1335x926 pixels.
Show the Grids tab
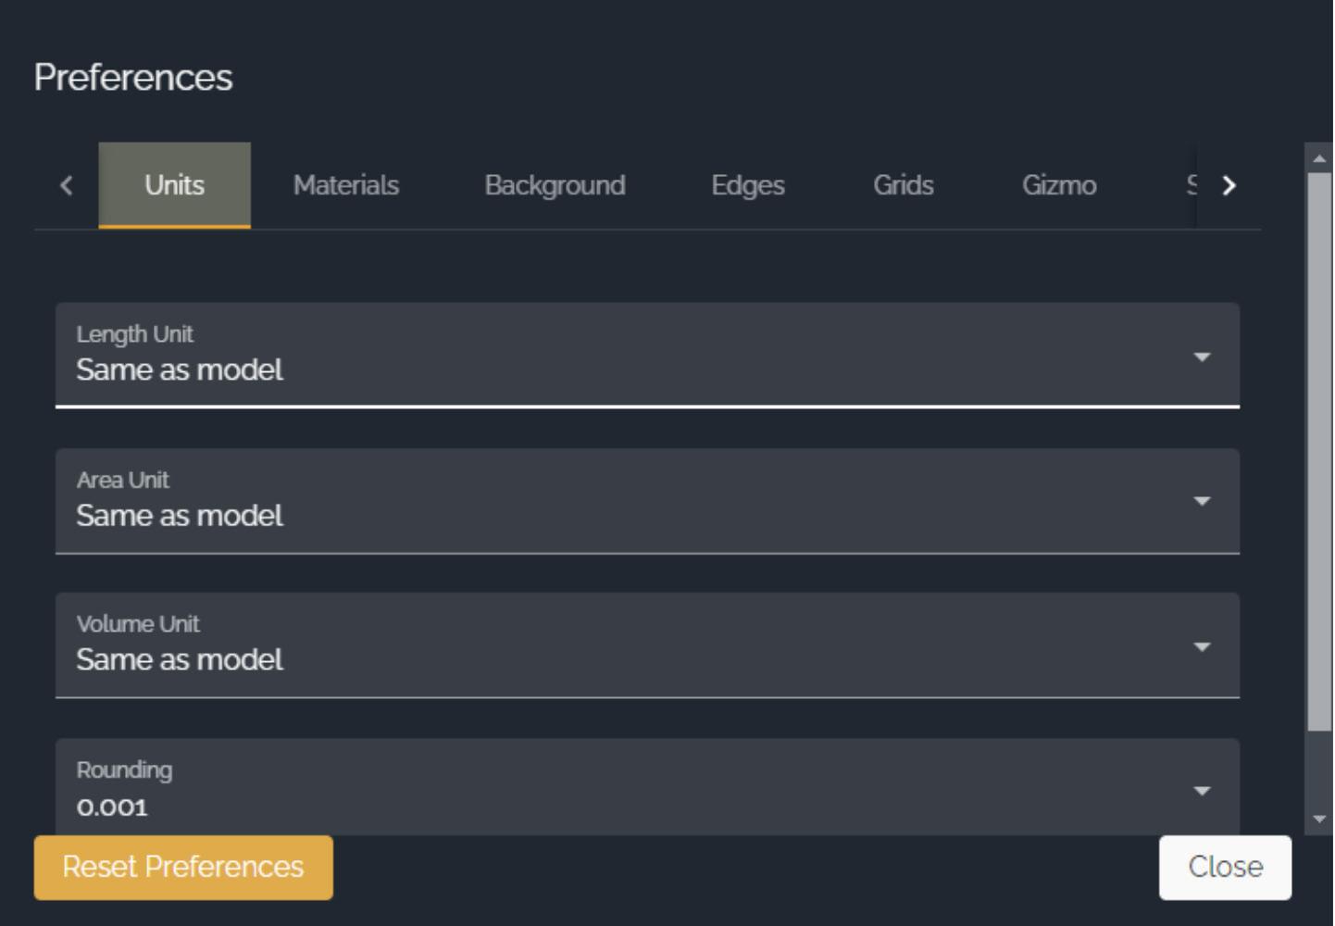click(904, 185)
